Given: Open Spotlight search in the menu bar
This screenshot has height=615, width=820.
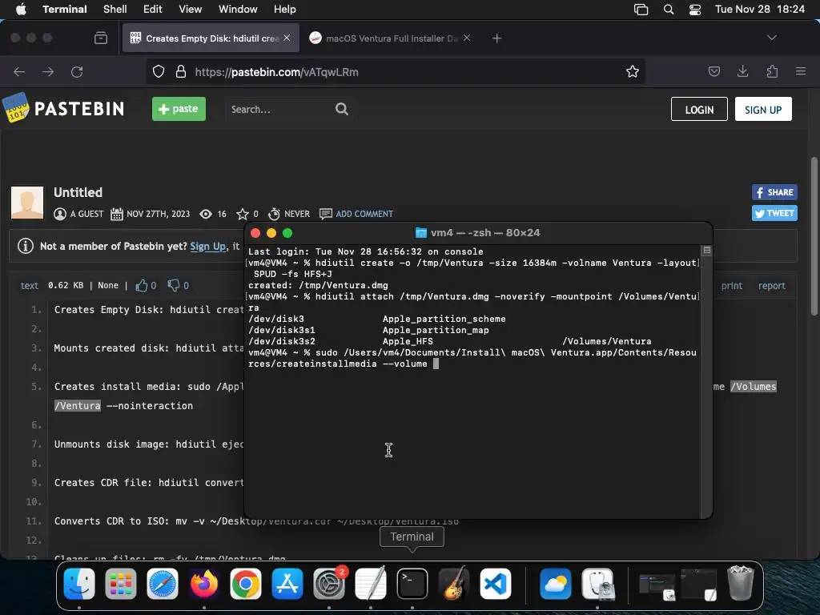Looking at the screenshot, I should pyautogui.click(x=669, y=10).
